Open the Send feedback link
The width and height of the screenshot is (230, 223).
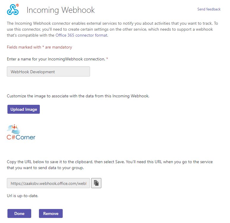[209, 9]
